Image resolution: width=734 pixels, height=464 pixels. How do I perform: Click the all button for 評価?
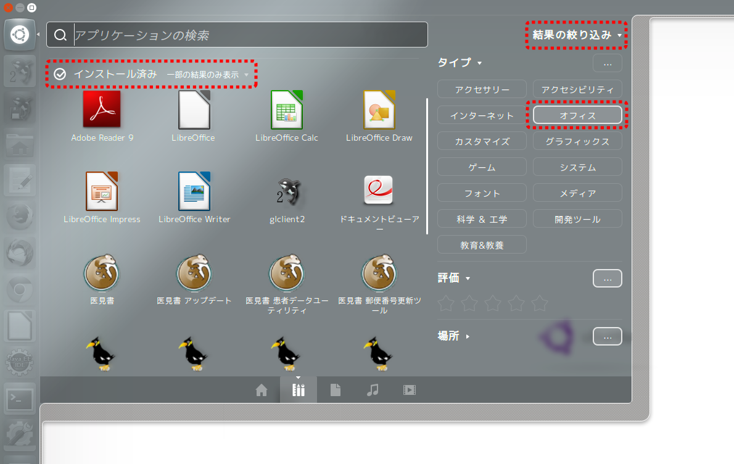(x=607, y=278)
